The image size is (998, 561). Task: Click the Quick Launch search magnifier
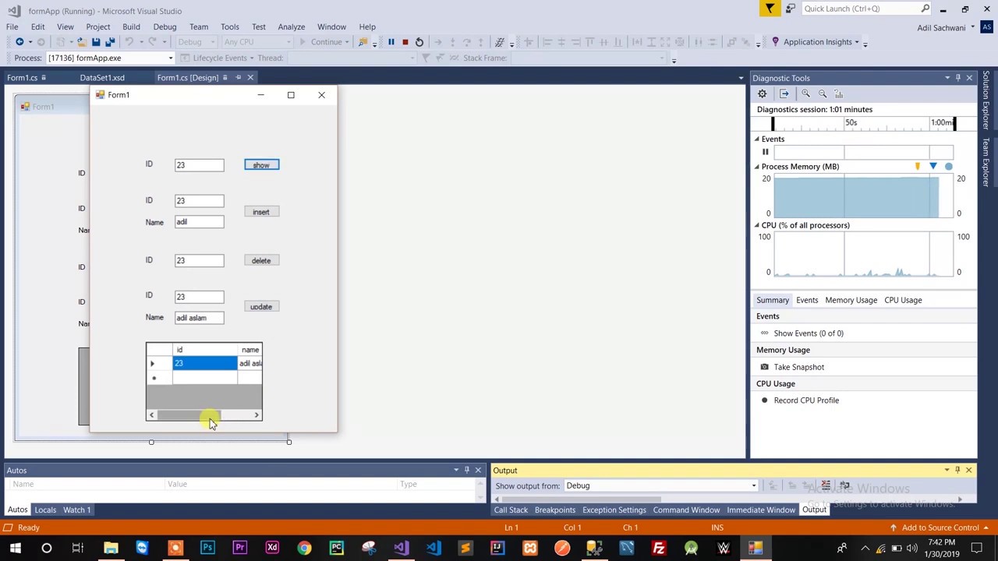[x=925, y=9]
